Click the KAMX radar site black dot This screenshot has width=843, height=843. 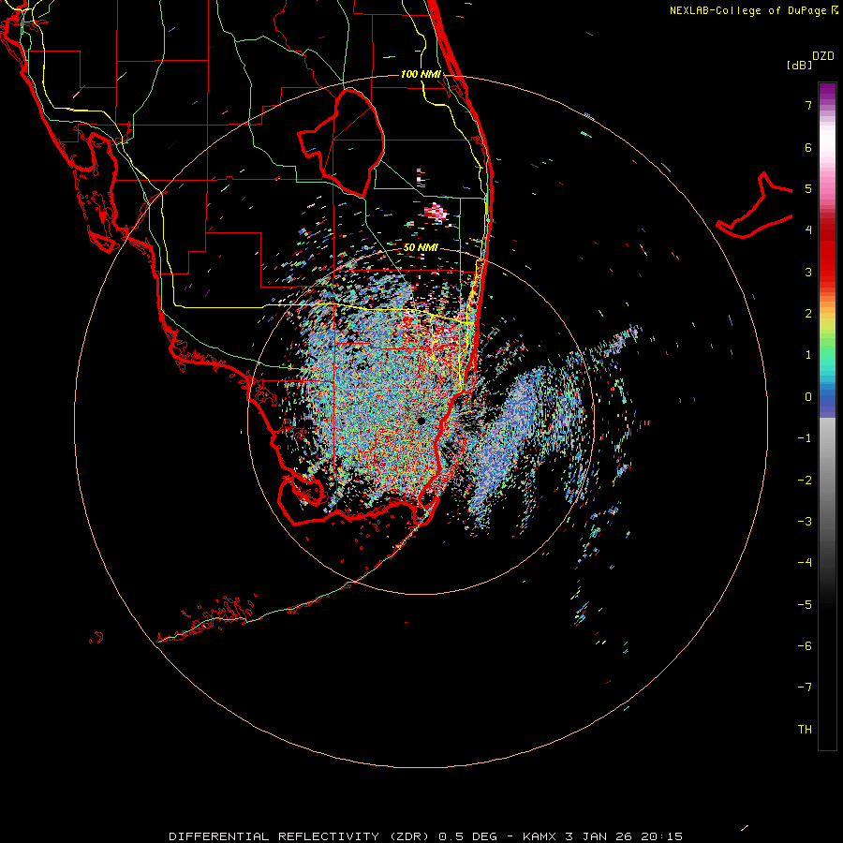421,421
